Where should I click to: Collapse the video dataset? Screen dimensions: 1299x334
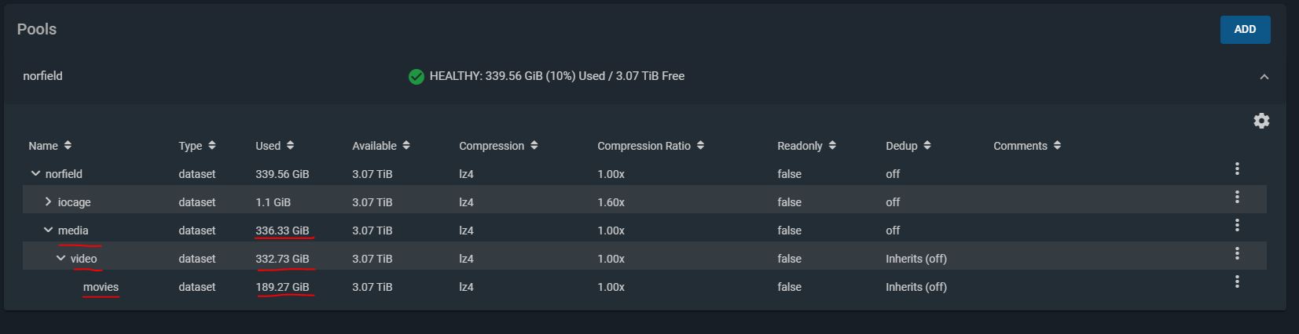pyautogui.click(x=61, y=258)
